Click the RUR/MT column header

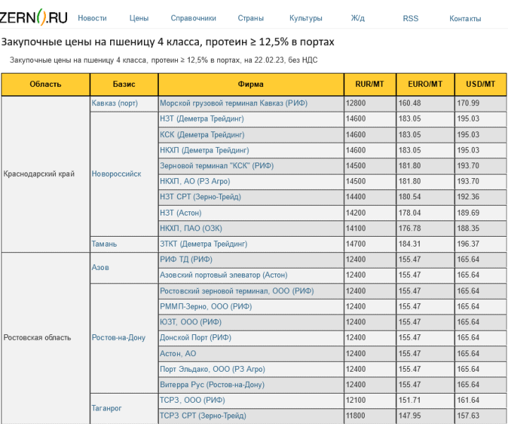tap(370, 84)
